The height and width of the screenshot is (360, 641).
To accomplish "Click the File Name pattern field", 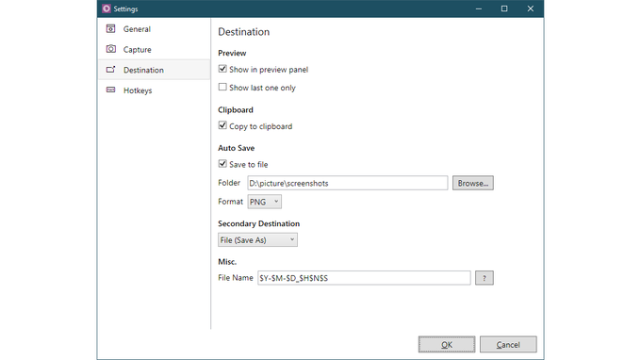I will point(364,278).
